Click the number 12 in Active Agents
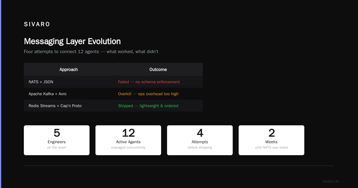This screenshot has width=358, height=188. (x=128, y=133)
